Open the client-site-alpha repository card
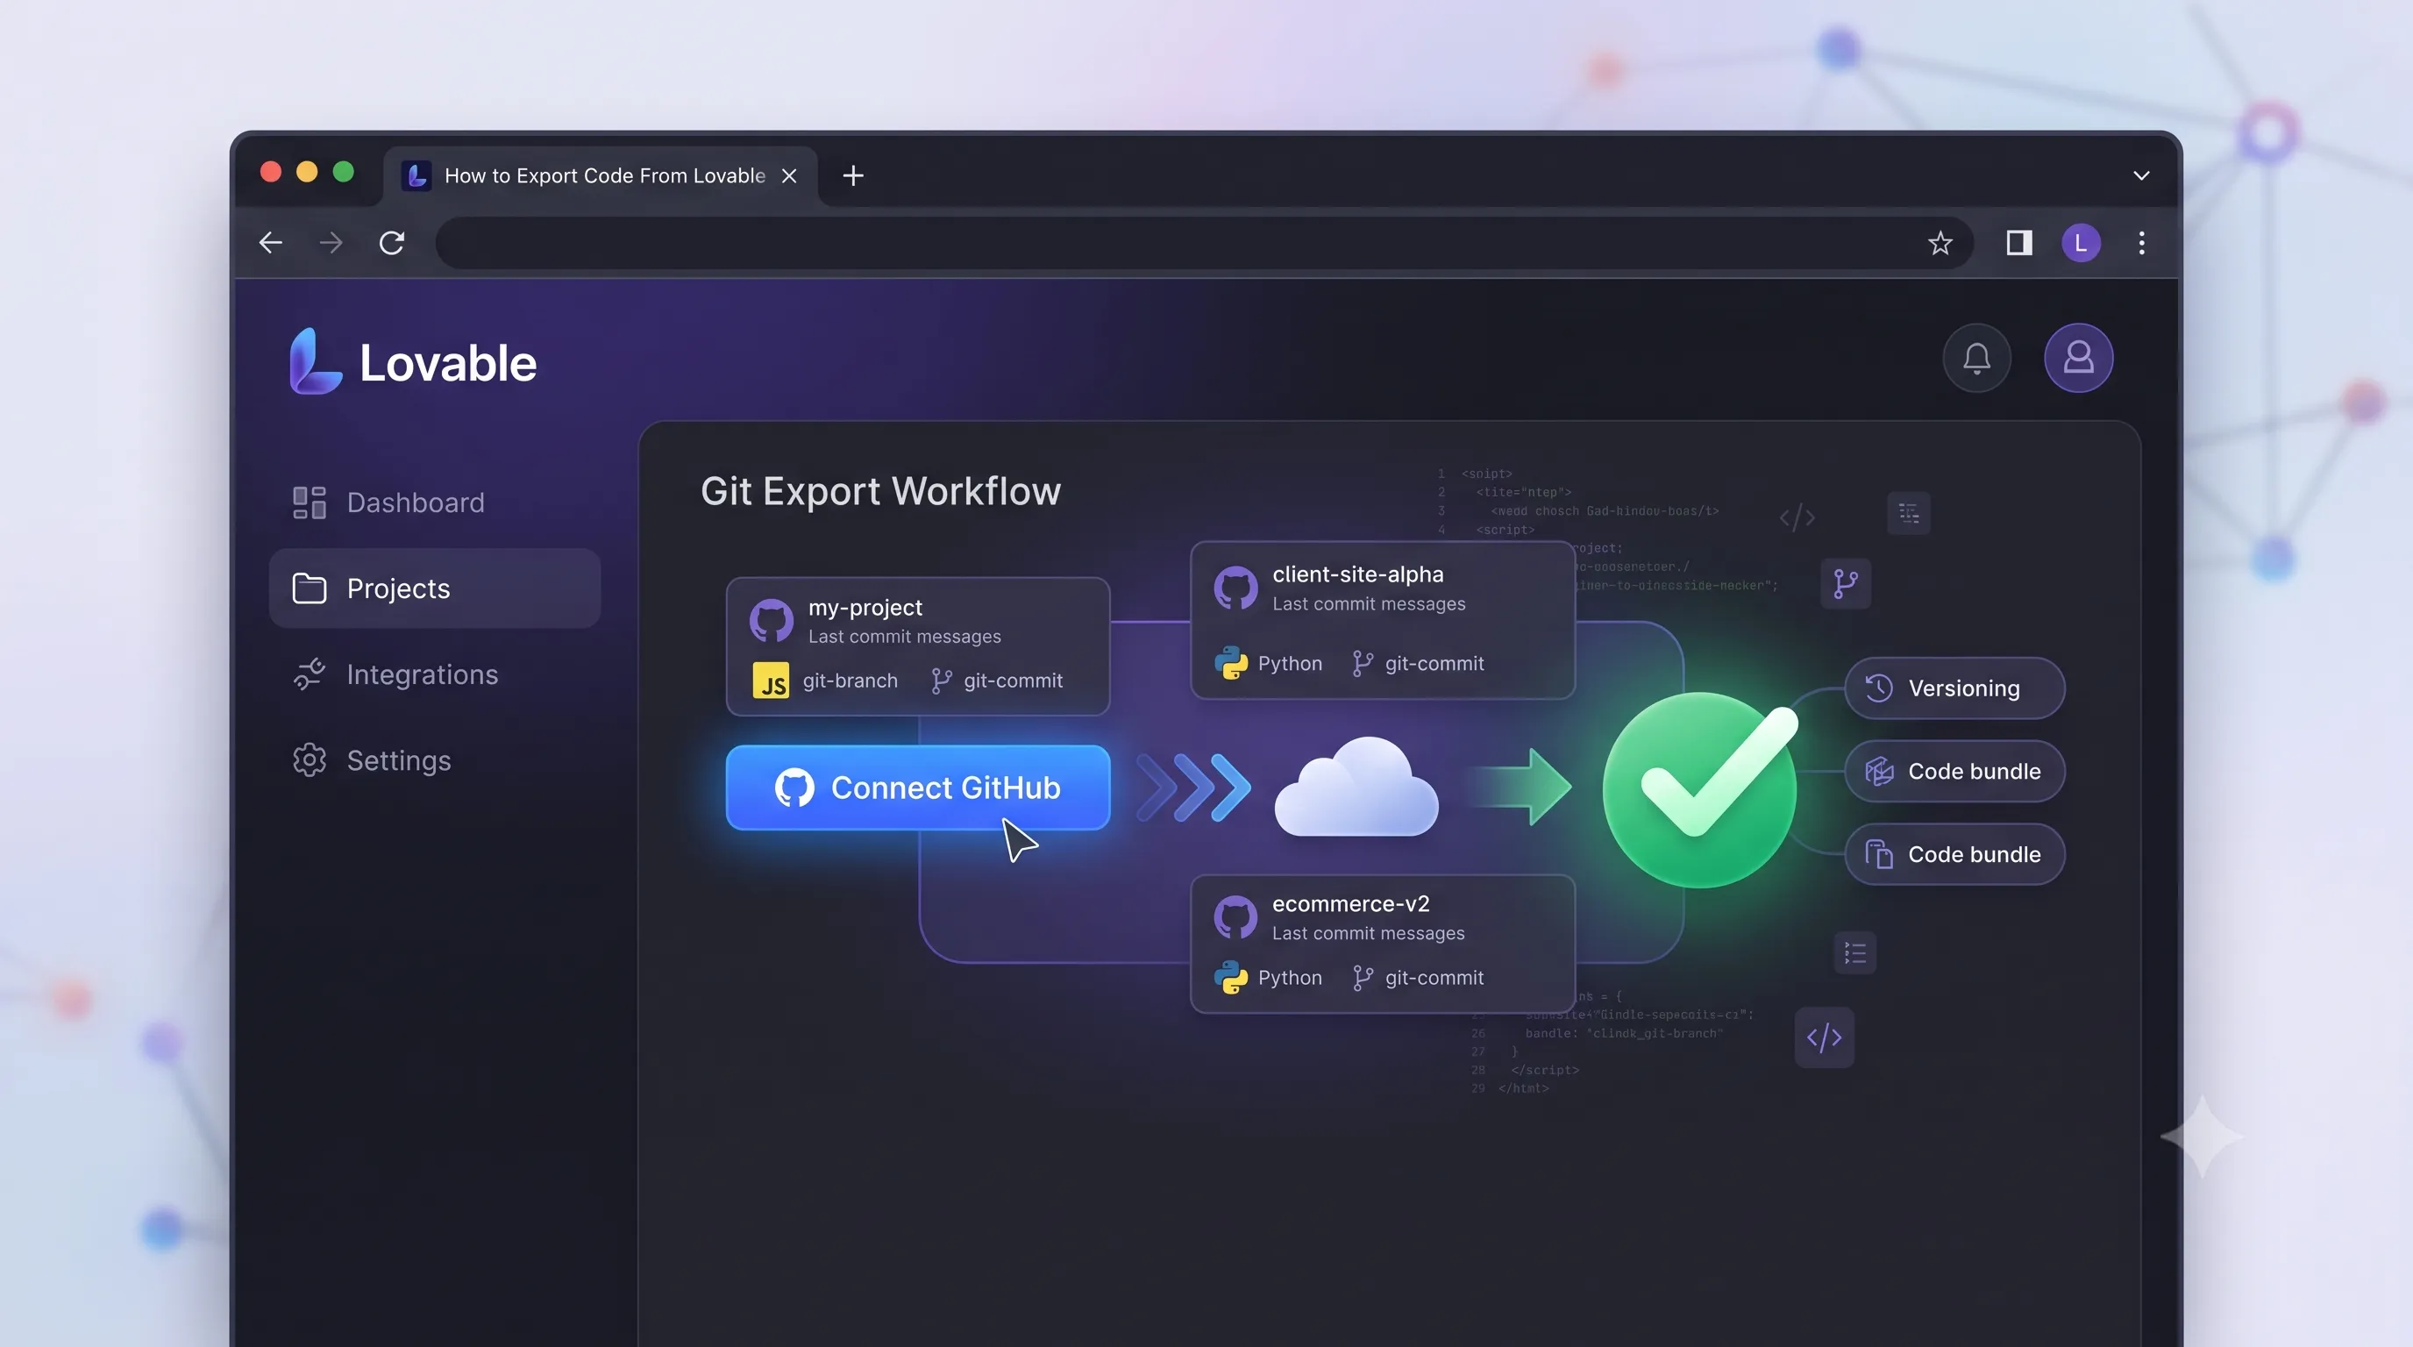The image size is (2413, 1347). pos(1383,620)
